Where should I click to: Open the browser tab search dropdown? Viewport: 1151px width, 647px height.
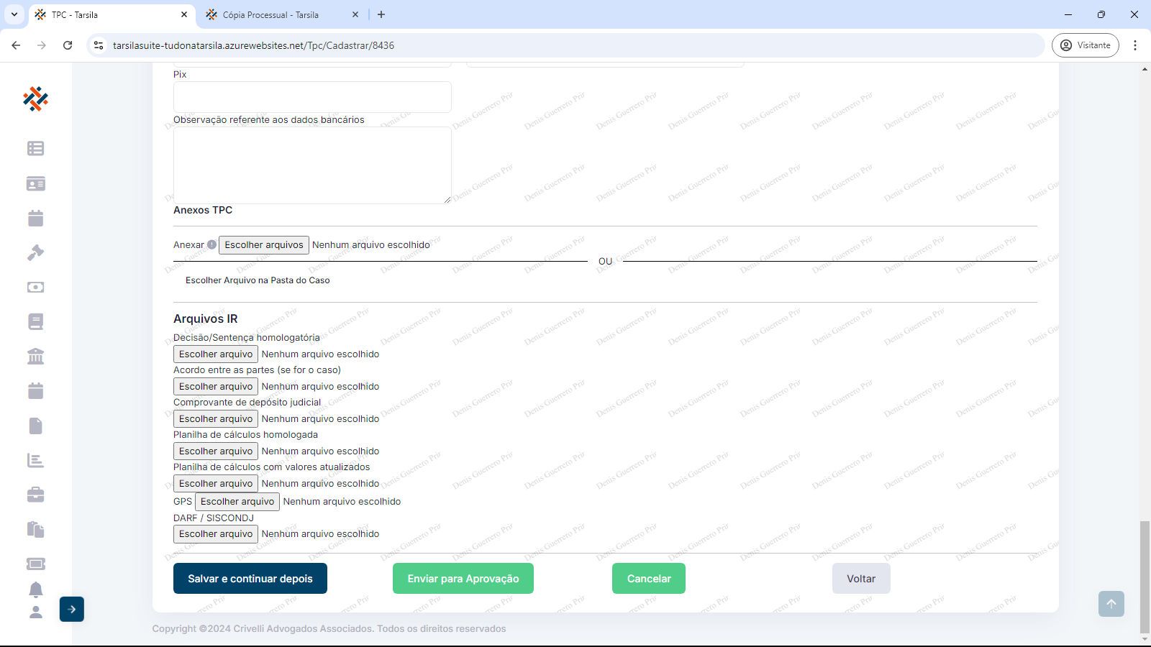point(14,14)
